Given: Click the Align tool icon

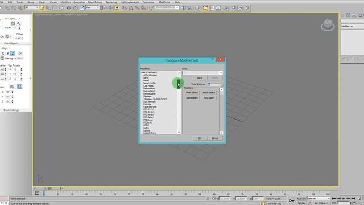Looking at the screenshot, I should (x=190, y=8).
